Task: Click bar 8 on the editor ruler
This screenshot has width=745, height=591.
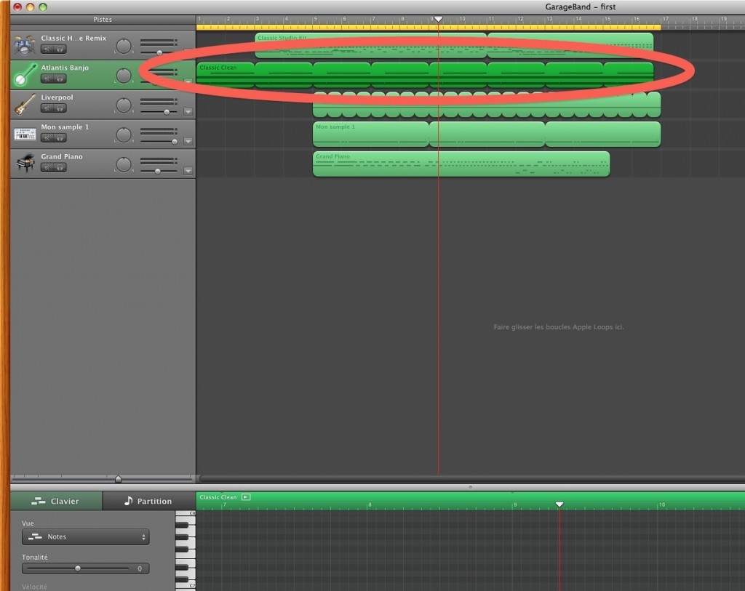Action: coord(370,504)
